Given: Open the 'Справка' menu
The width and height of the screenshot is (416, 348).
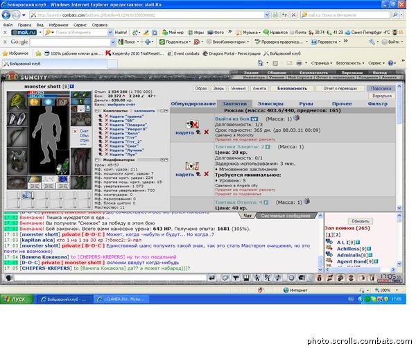Looking at the screenshot, I should (x=100, y=25).
